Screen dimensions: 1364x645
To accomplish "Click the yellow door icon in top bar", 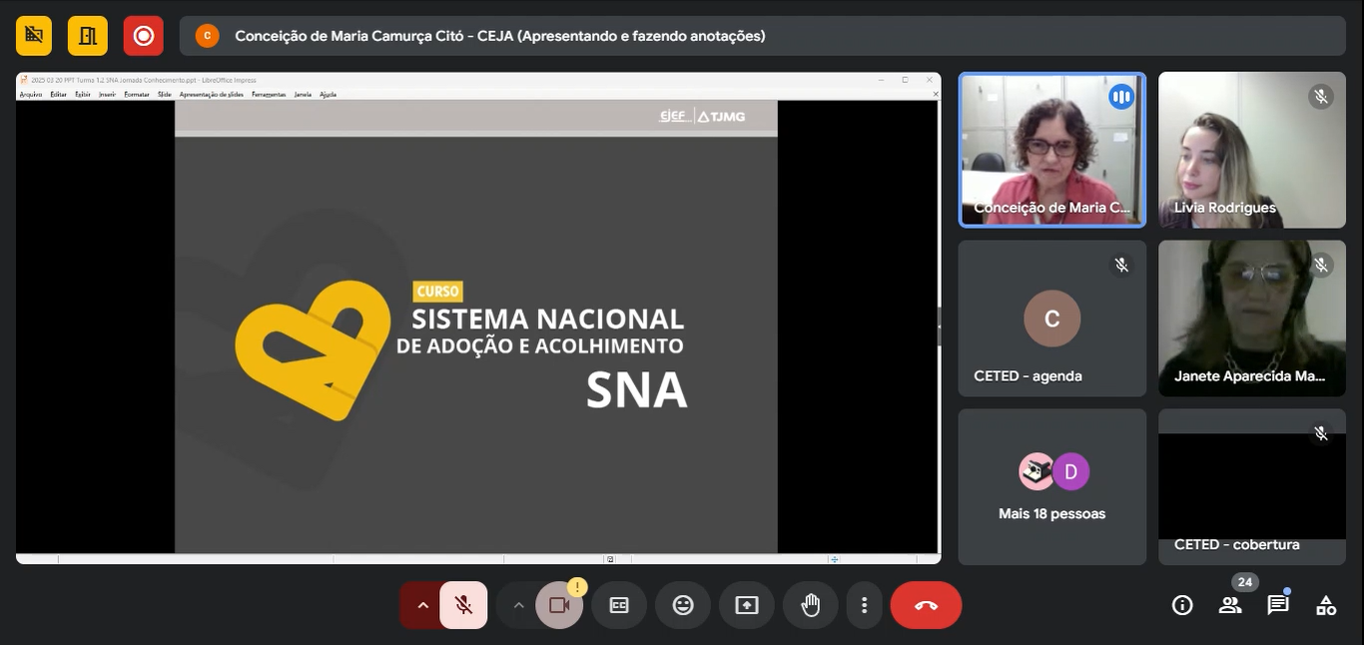I will [88, 36].
